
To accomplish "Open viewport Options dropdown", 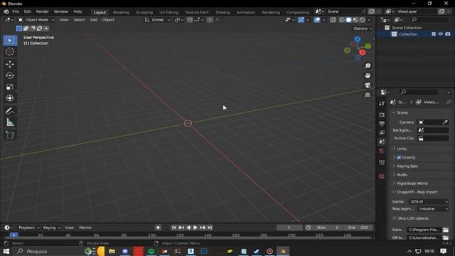I will coord(363,28).
